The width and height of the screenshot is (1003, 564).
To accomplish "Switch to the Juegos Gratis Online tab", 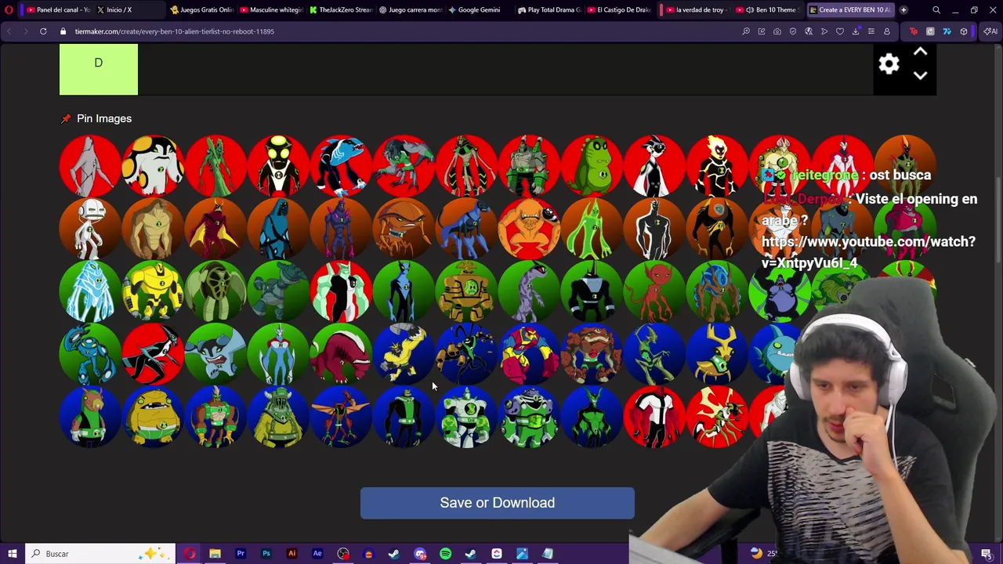I will click(x=201, y=9).
